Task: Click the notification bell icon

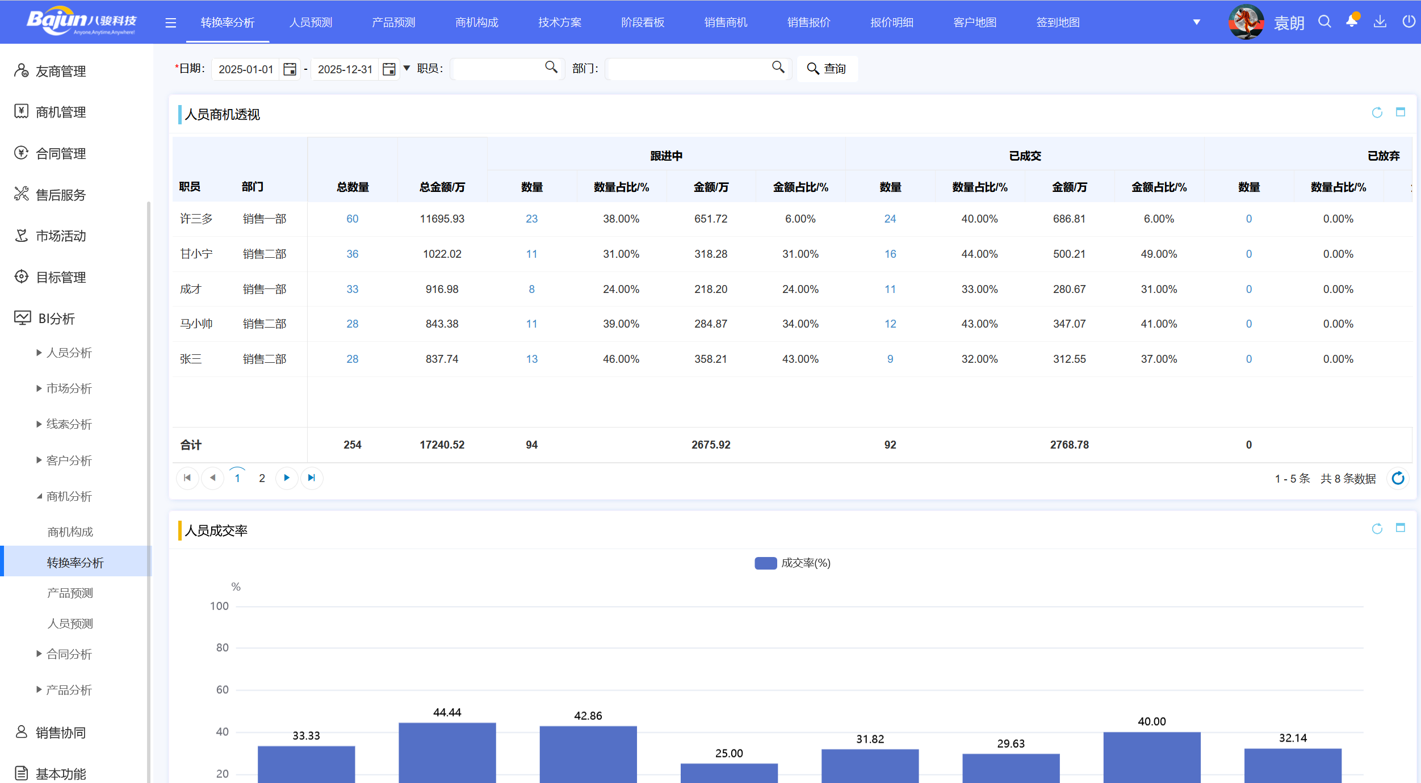Action: click(1351, 21)
